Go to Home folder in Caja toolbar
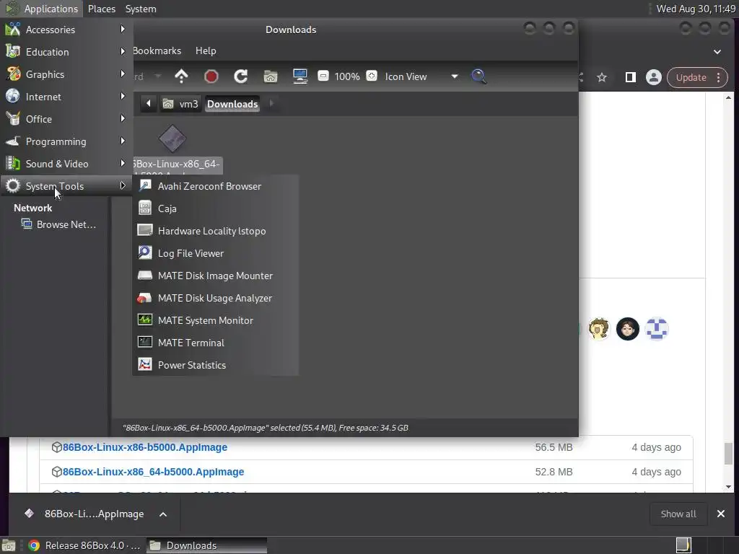This screenshot has width=739, height=554. point(271,76)
